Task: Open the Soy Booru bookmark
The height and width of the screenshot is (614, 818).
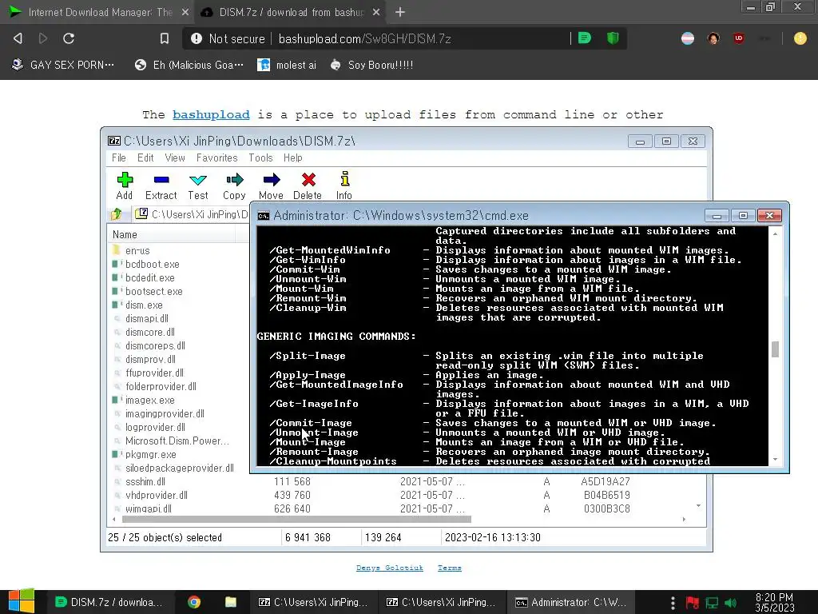Action: (371, 65)
